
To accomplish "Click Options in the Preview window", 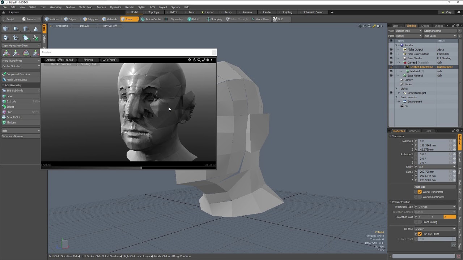I will [50, 60].
